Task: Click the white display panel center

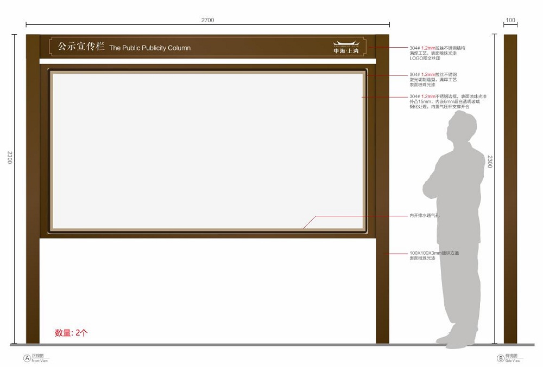Action: tap(207, 151)
